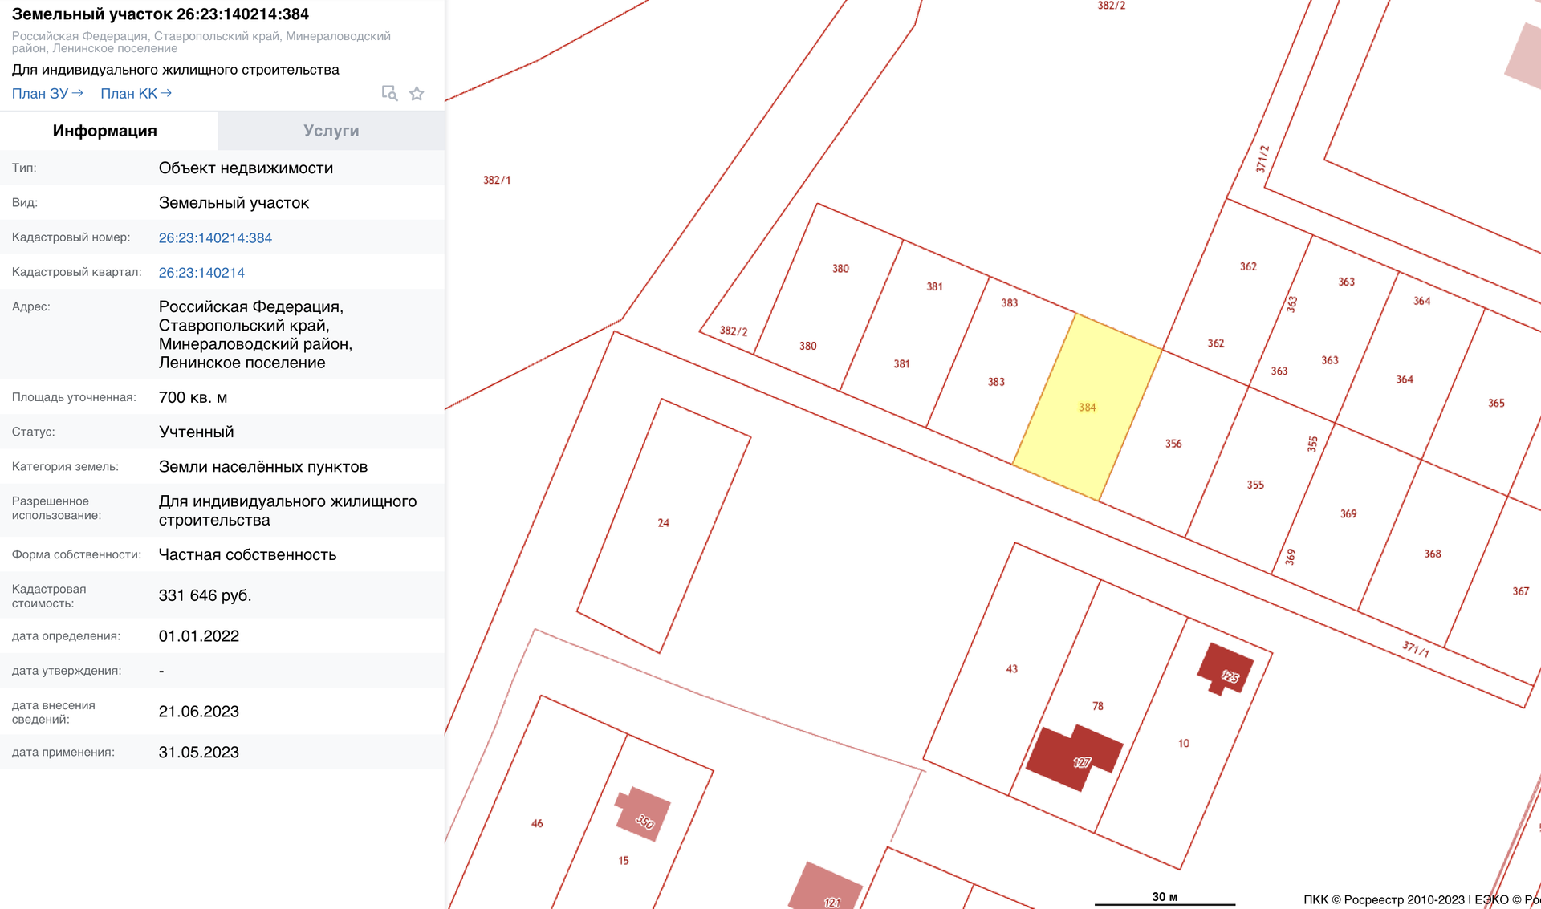
Task: Click parcel 24 on the map
Action: tap(664, 523)
